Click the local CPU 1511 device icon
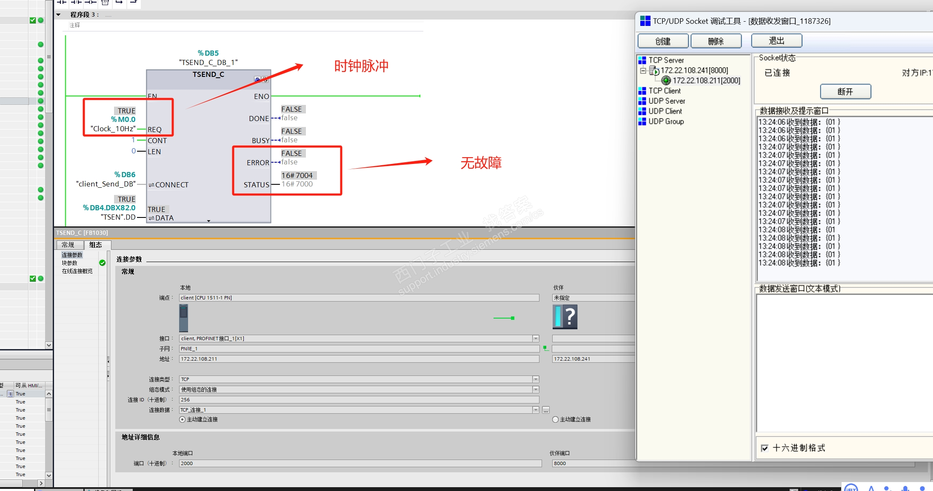Image resolution: width=933 pixels, height=491 pixels. (183, 318)
